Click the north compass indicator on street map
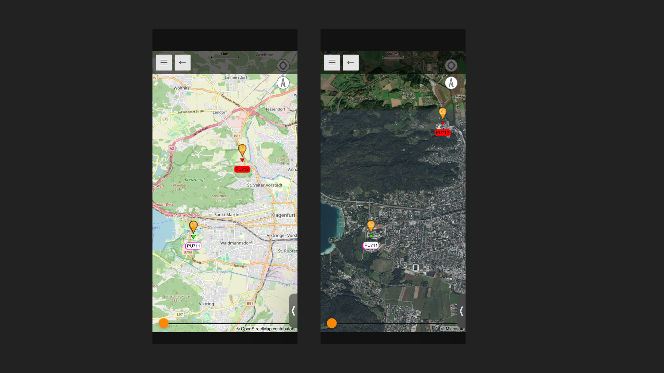This screenshot has width=664, height=373. coord(283,83)
